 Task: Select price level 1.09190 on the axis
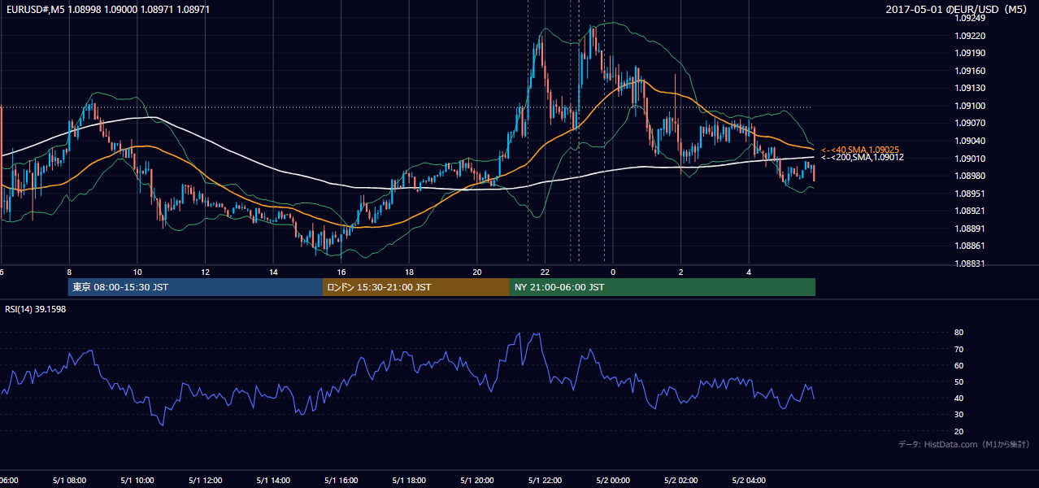(x=971, y=53)
